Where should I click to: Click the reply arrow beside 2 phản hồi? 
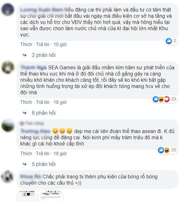25,55
